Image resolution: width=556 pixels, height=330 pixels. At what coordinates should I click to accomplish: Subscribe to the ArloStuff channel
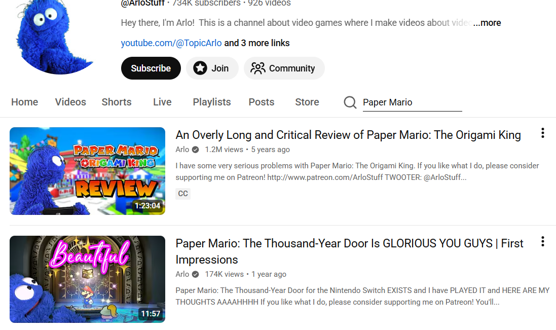pyautogui.click(x=151, y=68)
